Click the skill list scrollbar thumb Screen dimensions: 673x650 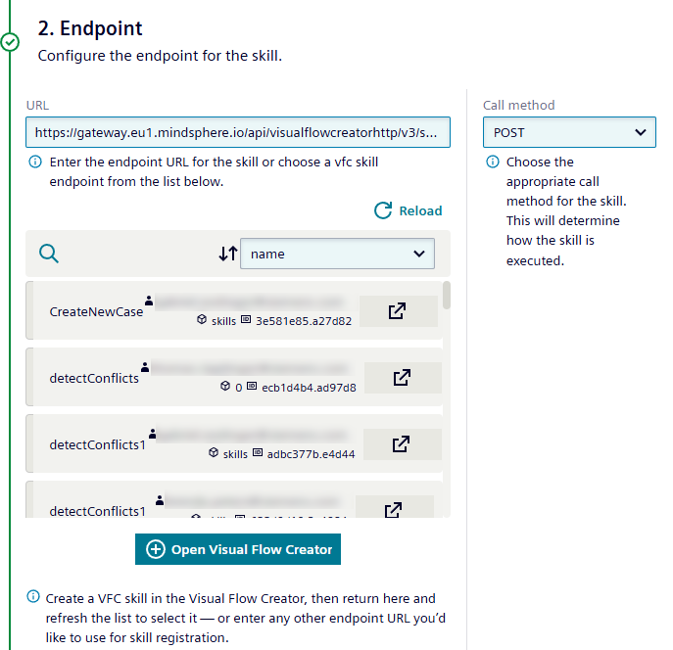coord(447,295)
